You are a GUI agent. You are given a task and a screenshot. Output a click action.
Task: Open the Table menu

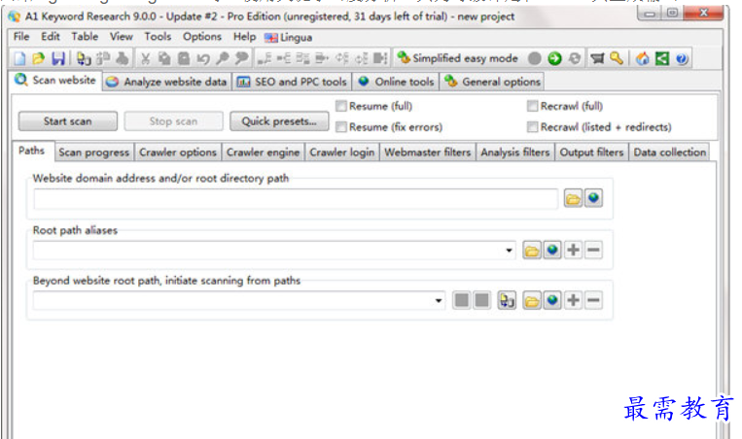(85, 36)
